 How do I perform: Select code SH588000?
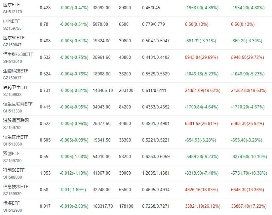click(13, 177)
